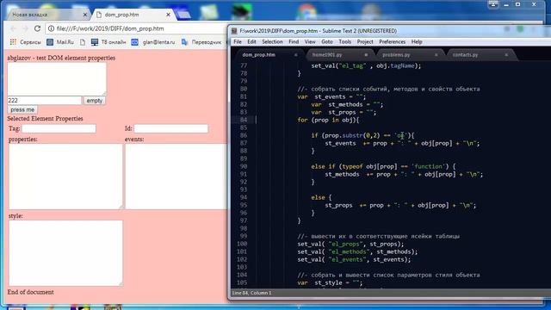Open the Find menu in Sublime Text
This screenshot has height=310, width=551.
tap(294, 42)
